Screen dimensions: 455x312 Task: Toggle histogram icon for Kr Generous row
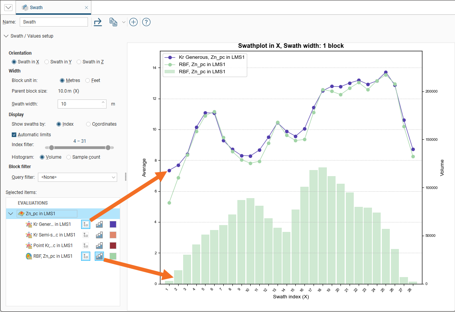point(99,224)
